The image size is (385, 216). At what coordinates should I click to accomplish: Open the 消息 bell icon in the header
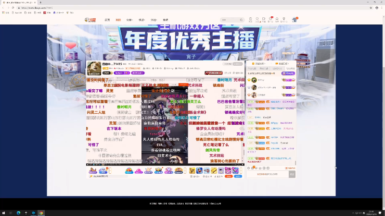tap(277, 20)
